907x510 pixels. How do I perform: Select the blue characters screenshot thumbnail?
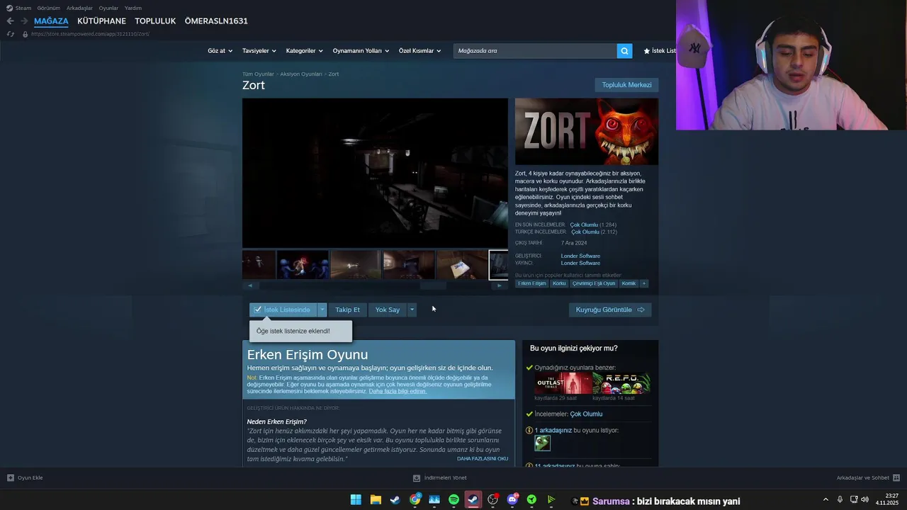pos(303,265)
